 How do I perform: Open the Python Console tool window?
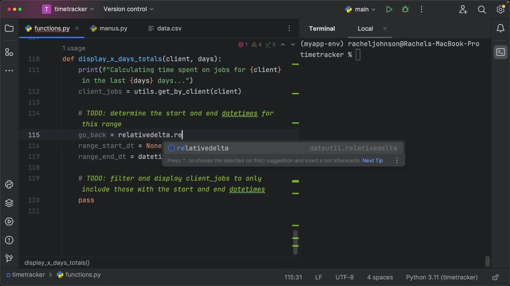pyautogui.click(x=9, y=185)
